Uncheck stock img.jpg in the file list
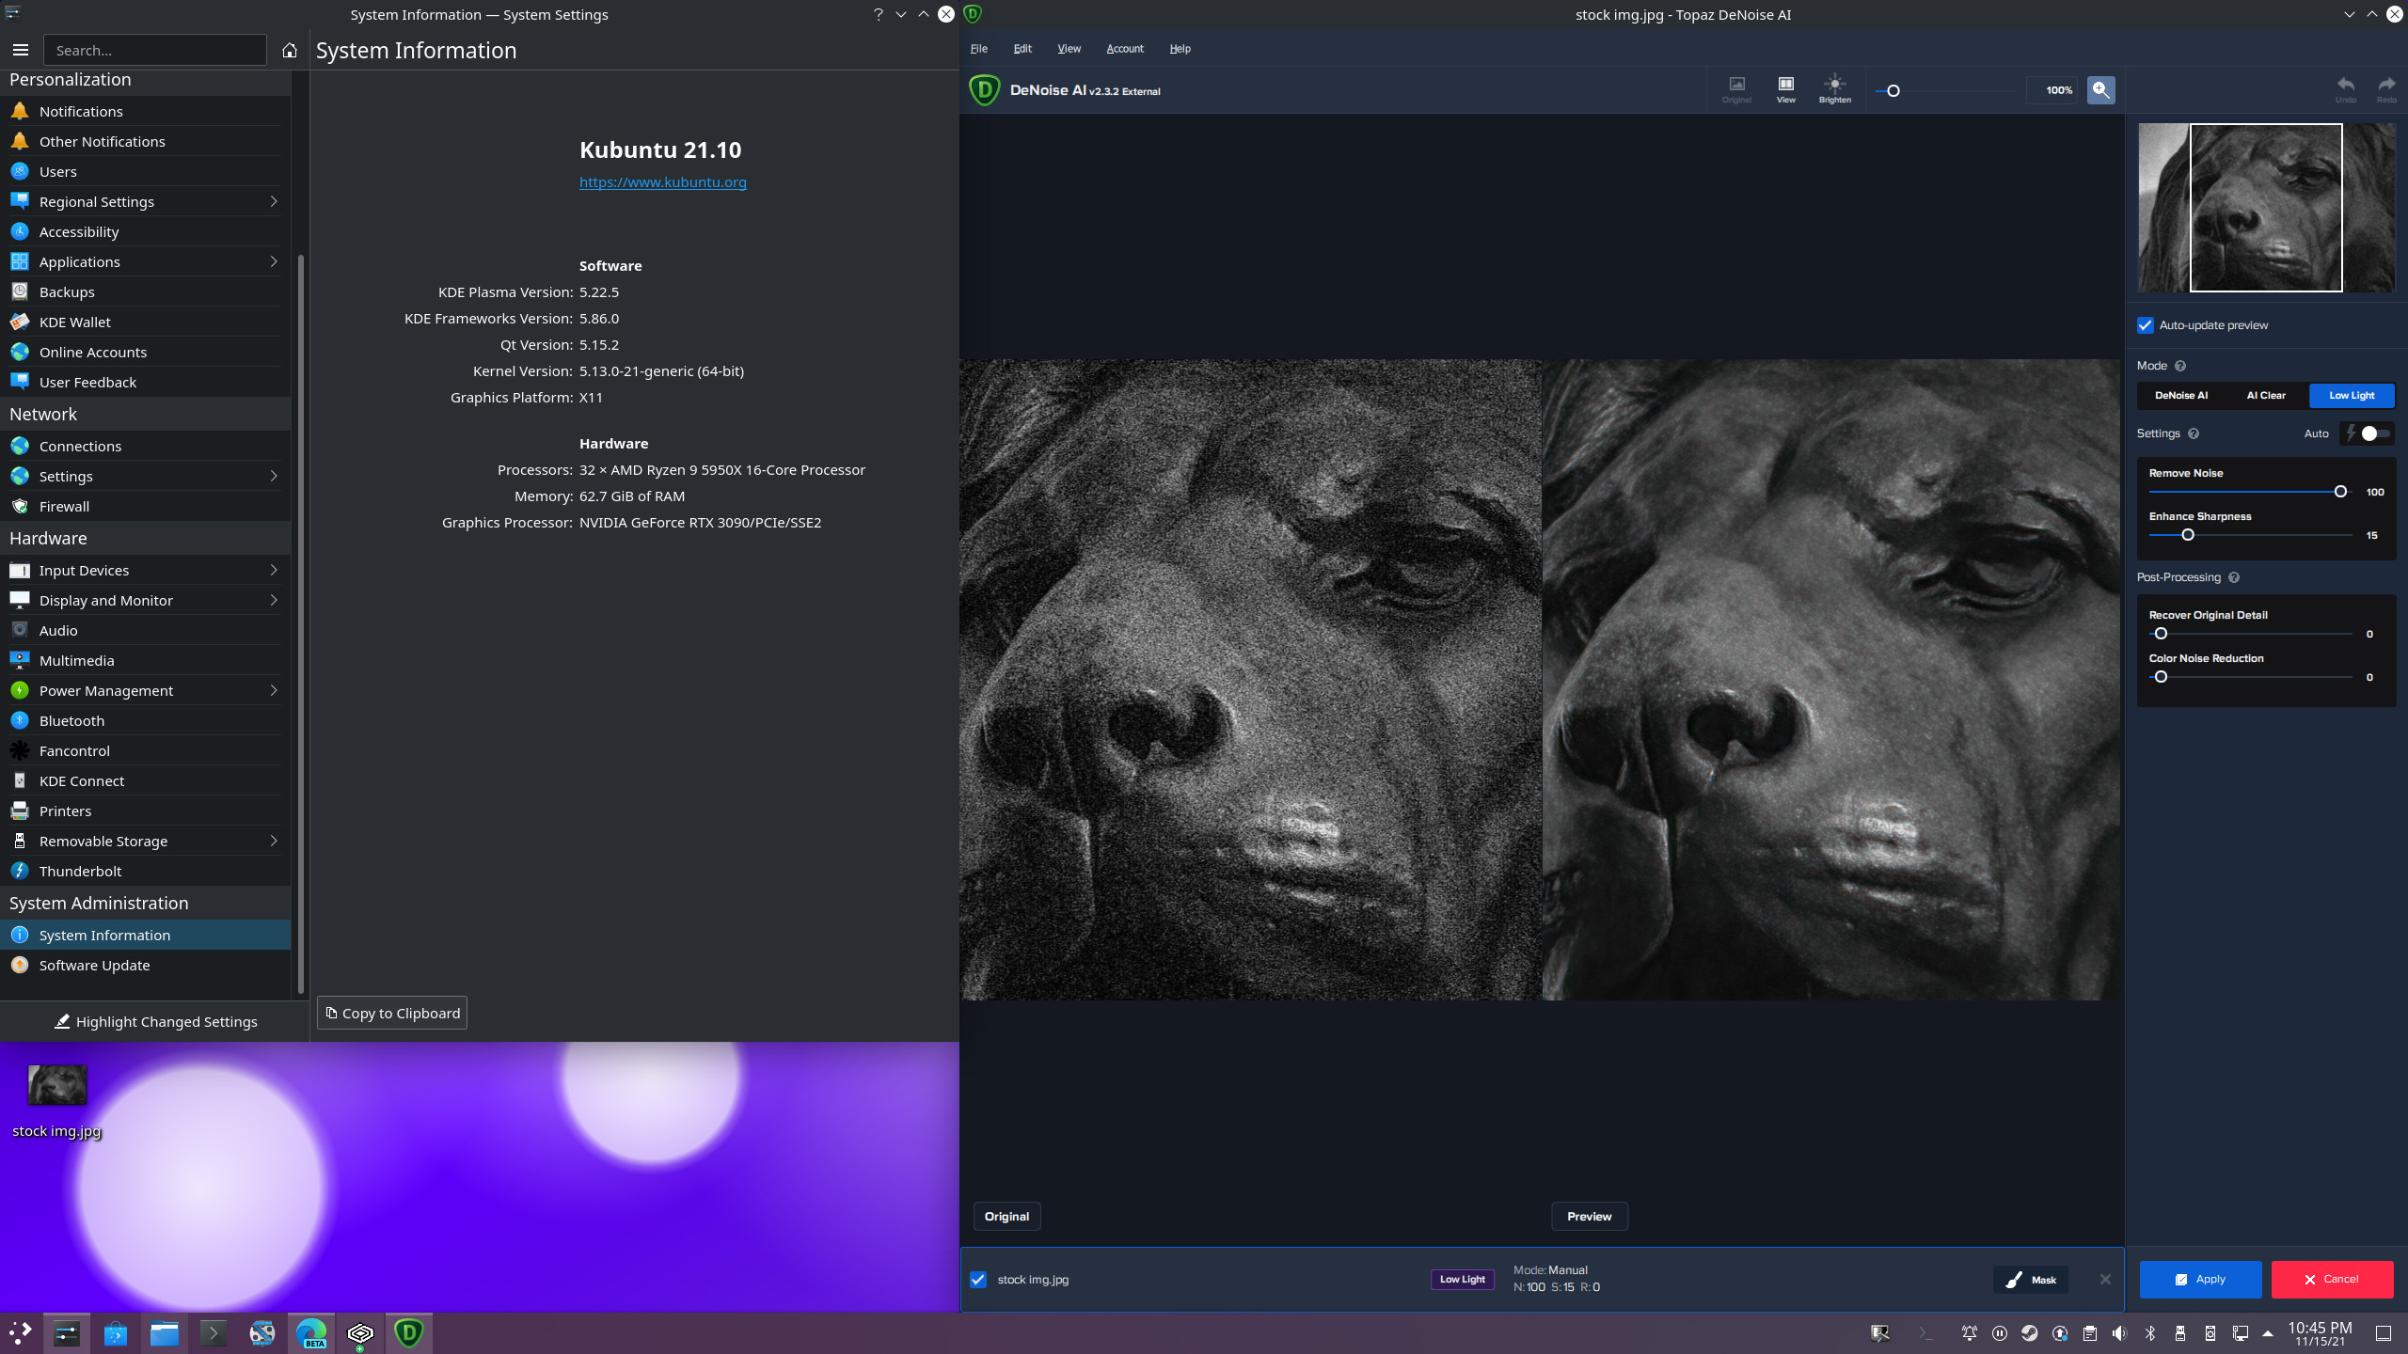 pos(977,1279)
